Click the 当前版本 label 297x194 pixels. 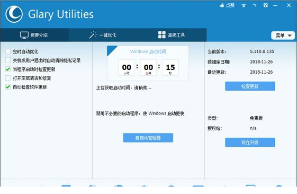point(217,51)
